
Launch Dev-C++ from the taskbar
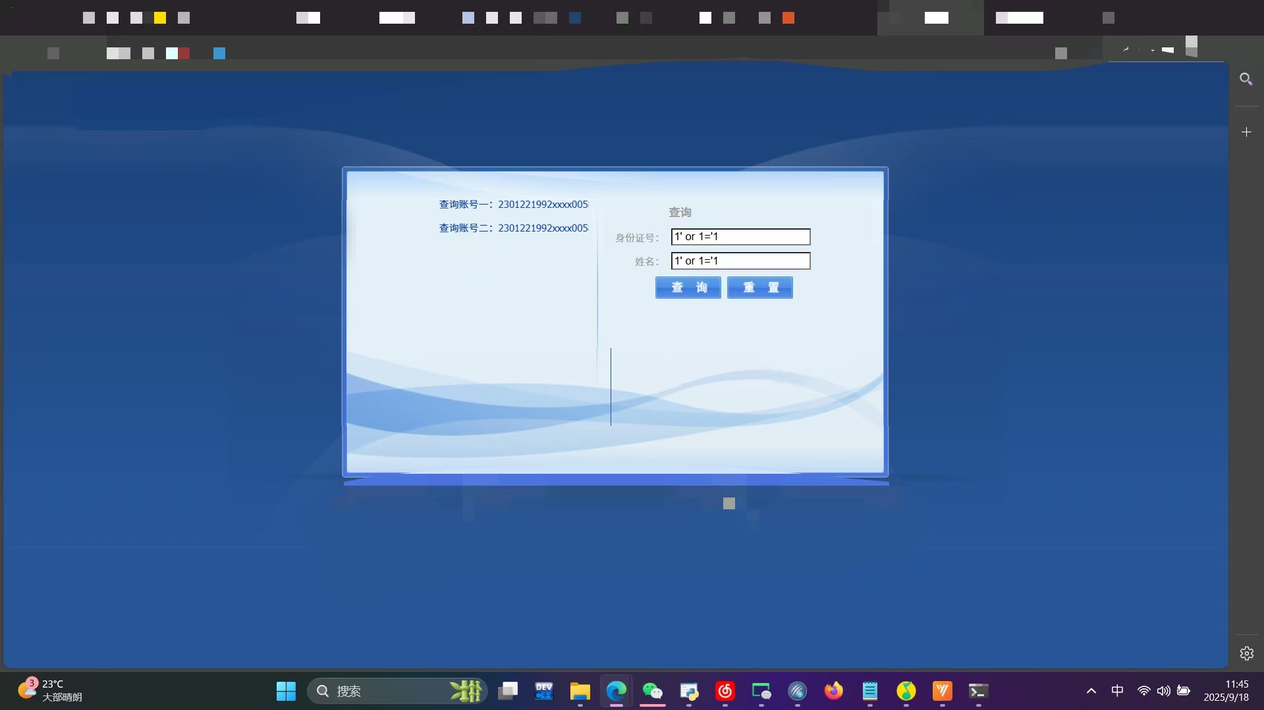543,691
